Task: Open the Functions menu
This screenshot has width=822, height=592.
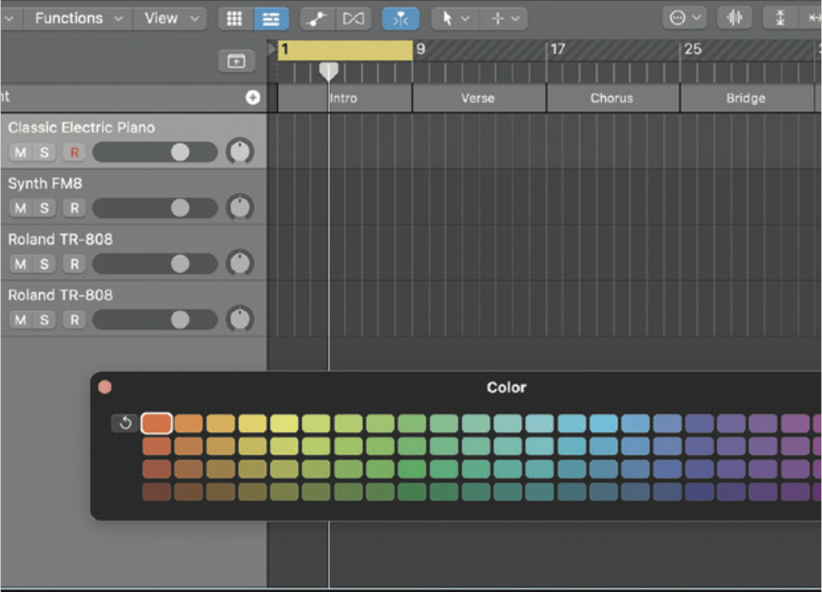Action: coord(71,18)
